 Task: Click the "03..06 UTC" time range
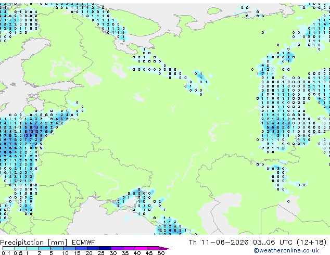coord(273,243)
